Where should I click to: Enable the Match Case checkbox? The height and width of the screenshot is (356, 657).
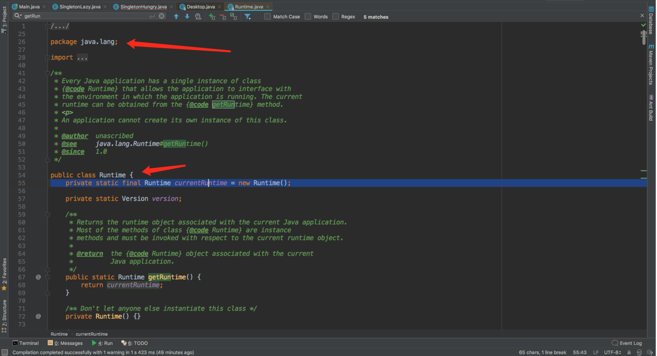(268, 17)
